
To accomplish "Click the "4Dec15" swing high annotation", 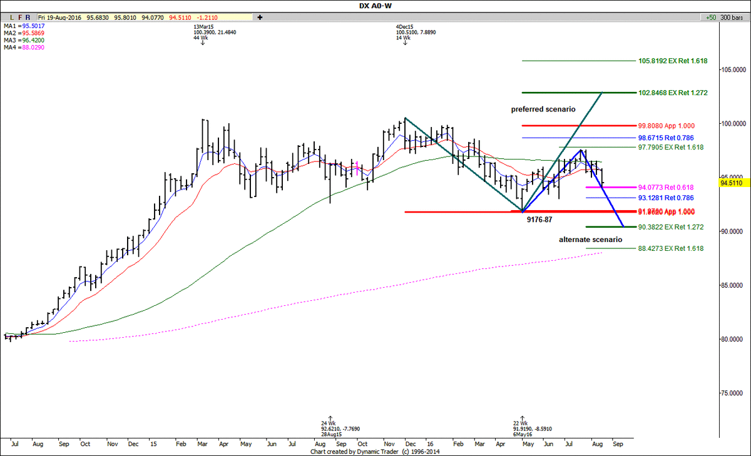I will pyautogui.click(x=404, y=28).
